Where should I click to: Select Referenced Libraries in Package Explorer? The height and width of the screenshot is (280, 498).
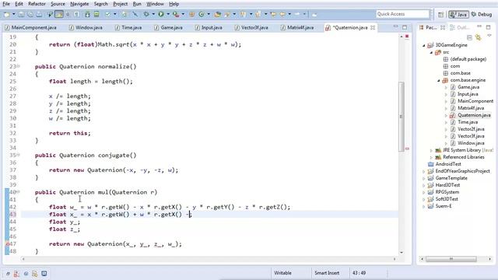(x=464, y=157)
